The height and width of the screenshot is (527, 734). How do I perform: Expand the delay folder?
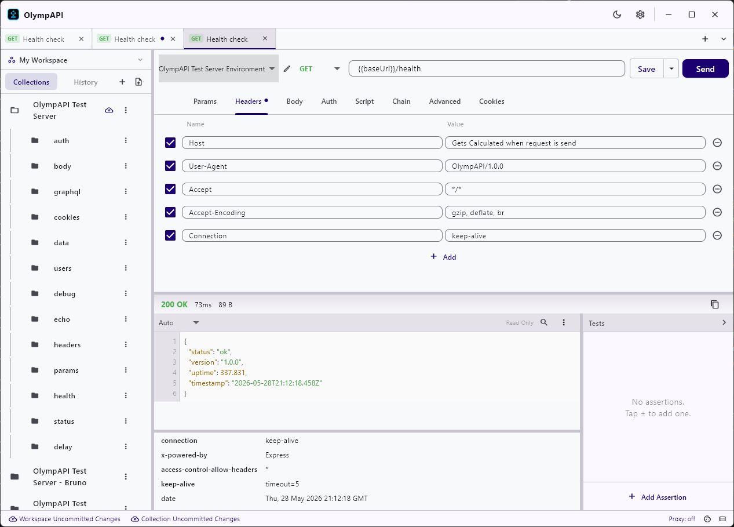(x=35, y=446)
